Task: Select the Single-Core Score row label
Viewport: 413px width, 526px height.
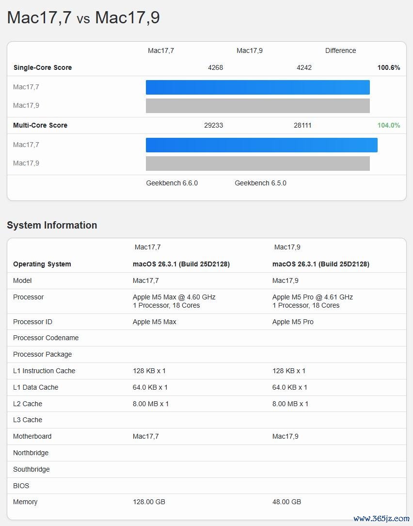Action: (x=43, y=67)
